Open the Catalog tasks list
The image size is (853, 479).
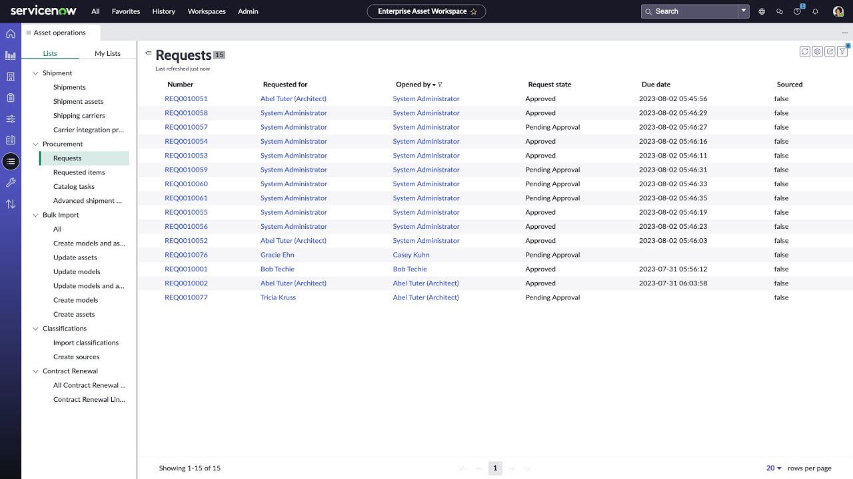pyautogui.click(x=74, y=187)
